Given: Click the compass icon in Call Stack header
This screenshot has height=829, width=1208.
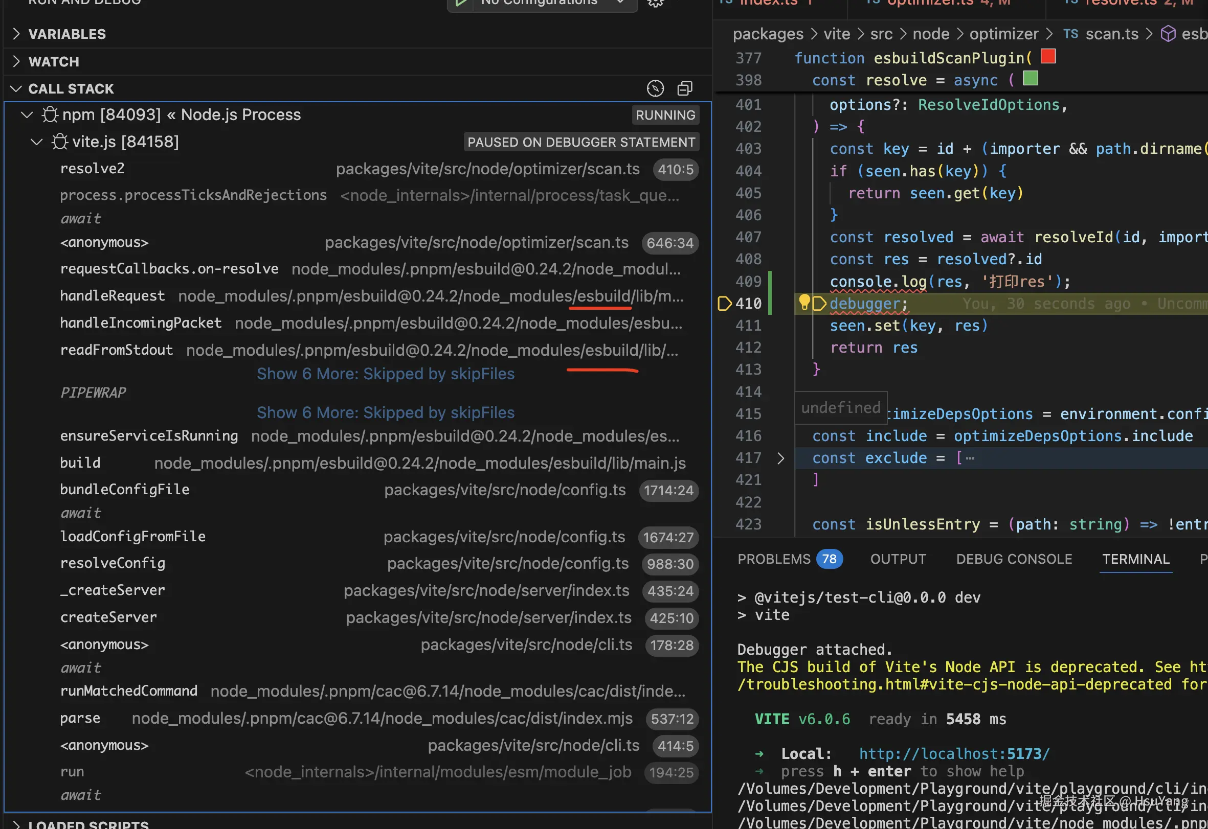Looking at the screenshot, I should [x=655, y=88].
